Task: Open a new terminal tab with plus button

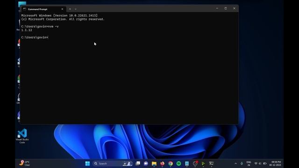Action: pyautogui.click(x=70, y=9)
